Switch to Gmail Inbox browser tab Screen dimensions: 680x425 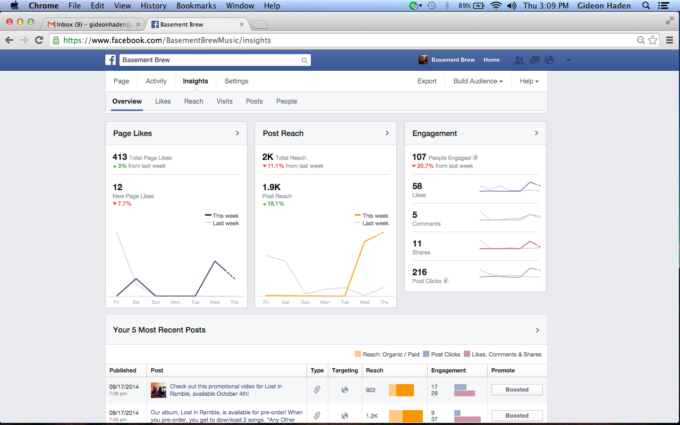(x=94, y=24)
